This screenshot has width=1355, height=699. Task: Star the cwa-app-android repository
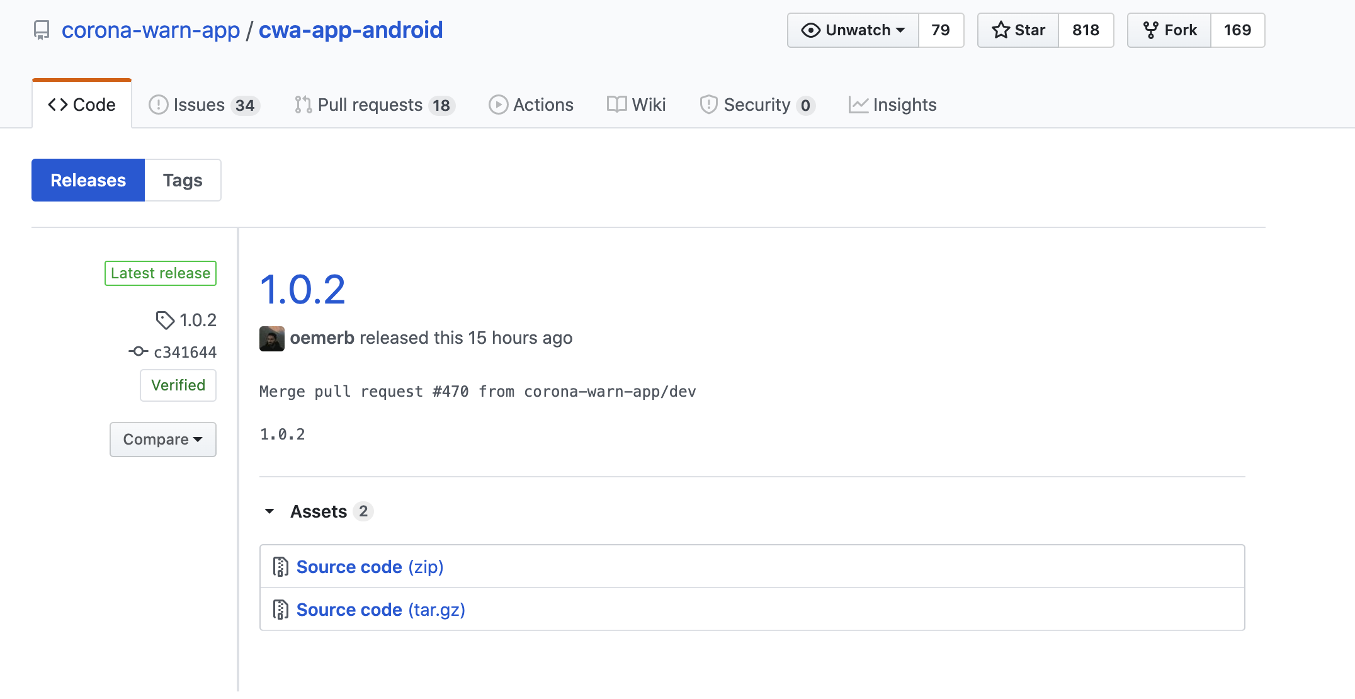tap(1016, 30)
